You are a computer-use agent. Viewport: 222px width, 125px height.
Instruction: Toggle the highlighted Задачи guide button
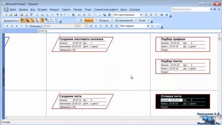[x=89, y=20]
